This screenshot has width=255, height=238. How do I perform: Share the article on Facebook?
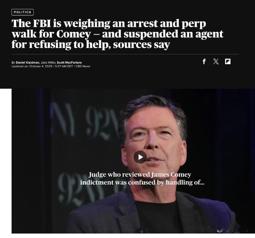204,62
